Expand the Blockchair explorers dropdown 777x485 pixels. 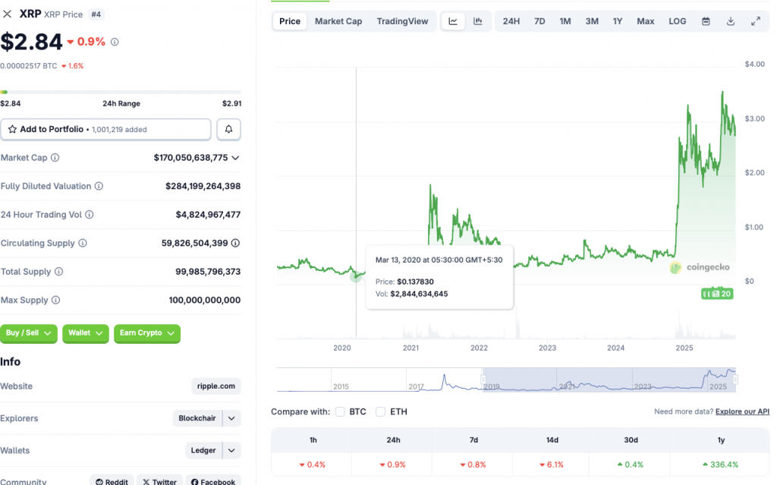[232, 418]
